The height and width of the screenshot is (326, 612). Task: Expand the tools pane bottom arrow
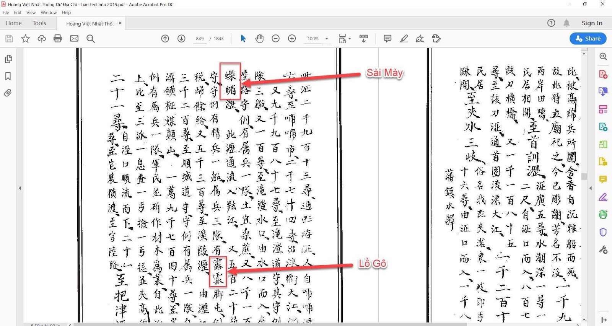(x=603, y=320)
